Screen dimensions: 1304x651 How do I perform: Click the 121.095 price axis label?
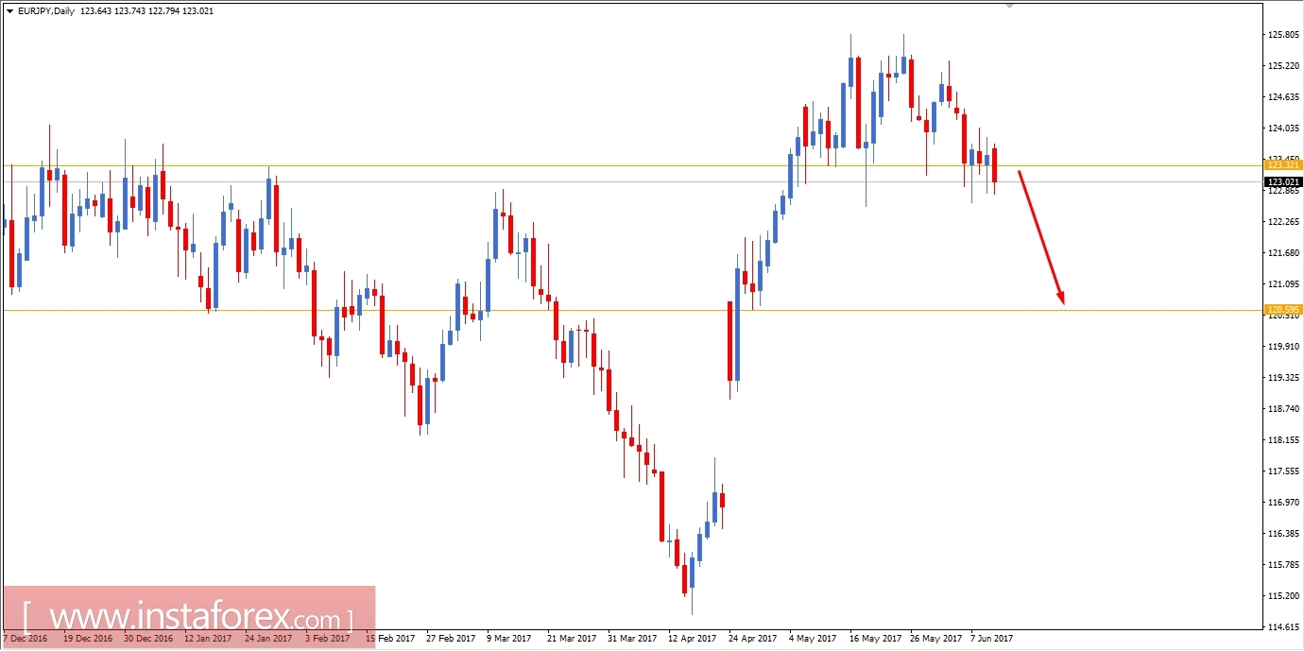click(x=1285, y=284)
